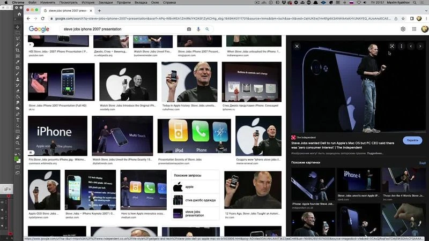Select the Eyedropper tool in Photoshop

[x=18, y=62]
